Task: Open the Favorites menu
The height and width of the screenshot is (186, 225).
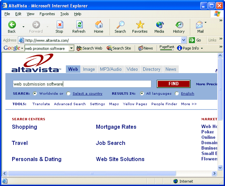Action: [47, 14]
